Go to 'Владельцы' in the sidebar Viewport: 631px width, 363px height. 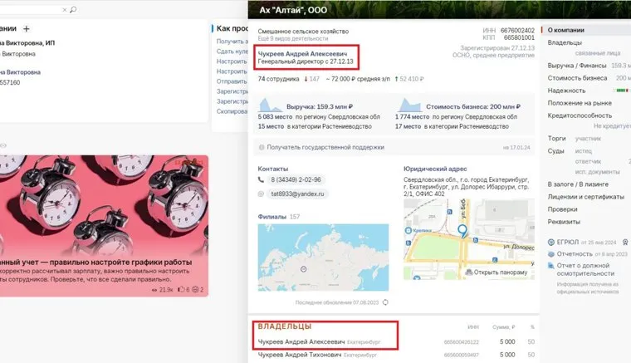click(x=565, y=42)
